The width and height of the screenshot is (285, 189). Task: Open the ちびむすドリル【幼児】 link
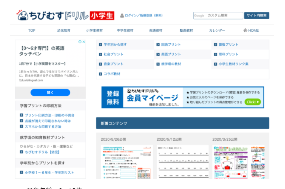pos(42,152)
